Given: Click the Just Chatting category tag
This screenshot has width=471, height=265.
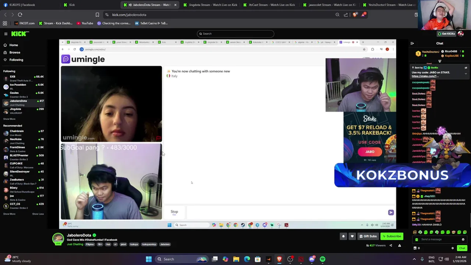Looking at the screenshot, I should click(75, 244).
